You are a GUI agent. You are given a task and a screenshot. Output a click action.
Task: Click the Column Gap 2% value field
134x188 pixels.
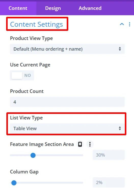109,182
